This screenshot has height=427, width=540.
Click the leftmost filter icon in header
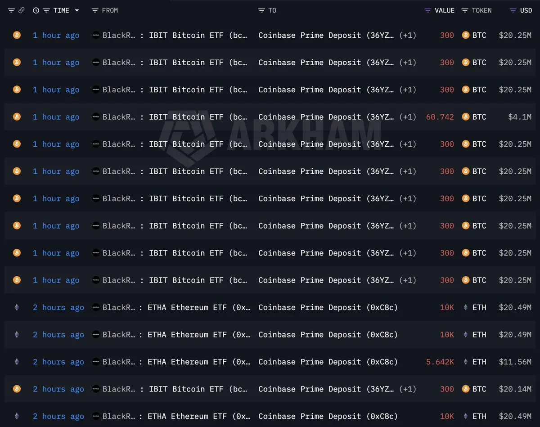(11, 10)
